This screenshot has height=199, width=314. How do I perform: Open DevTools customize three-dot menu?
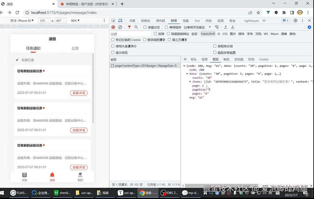coord(302,21)
